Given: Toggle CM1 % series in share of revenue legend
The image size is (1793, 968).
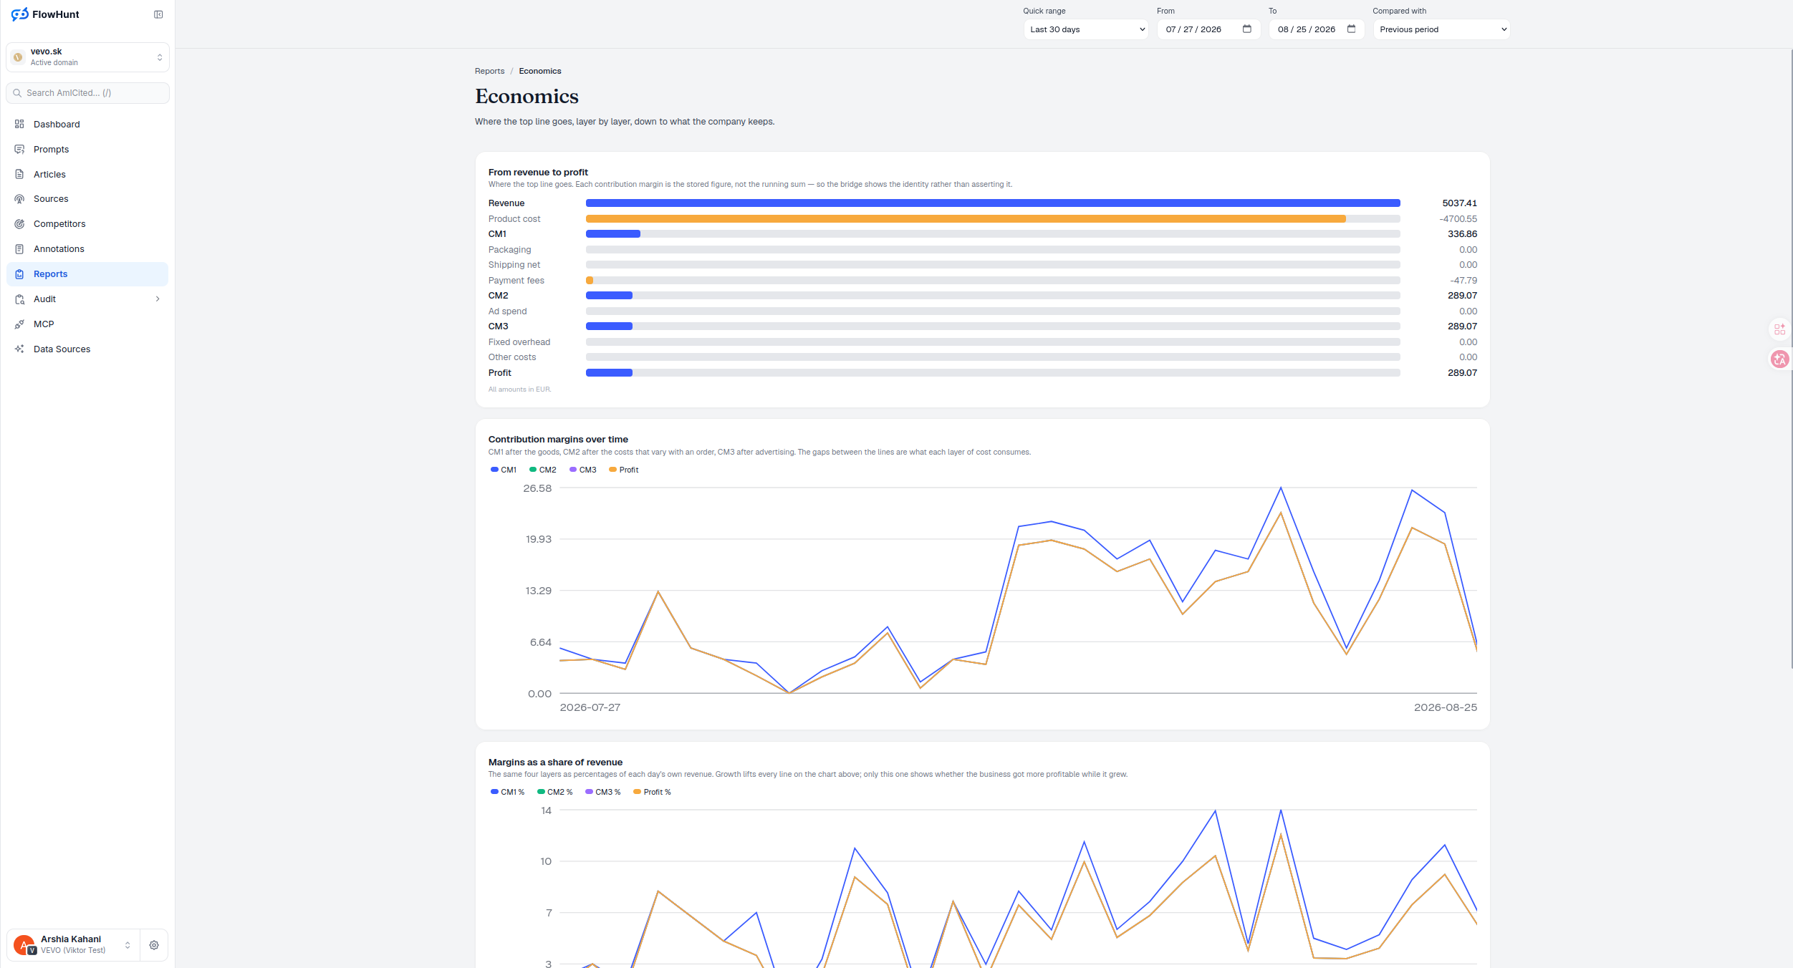Looking at the screenshot, I should (x=508, y=793).
